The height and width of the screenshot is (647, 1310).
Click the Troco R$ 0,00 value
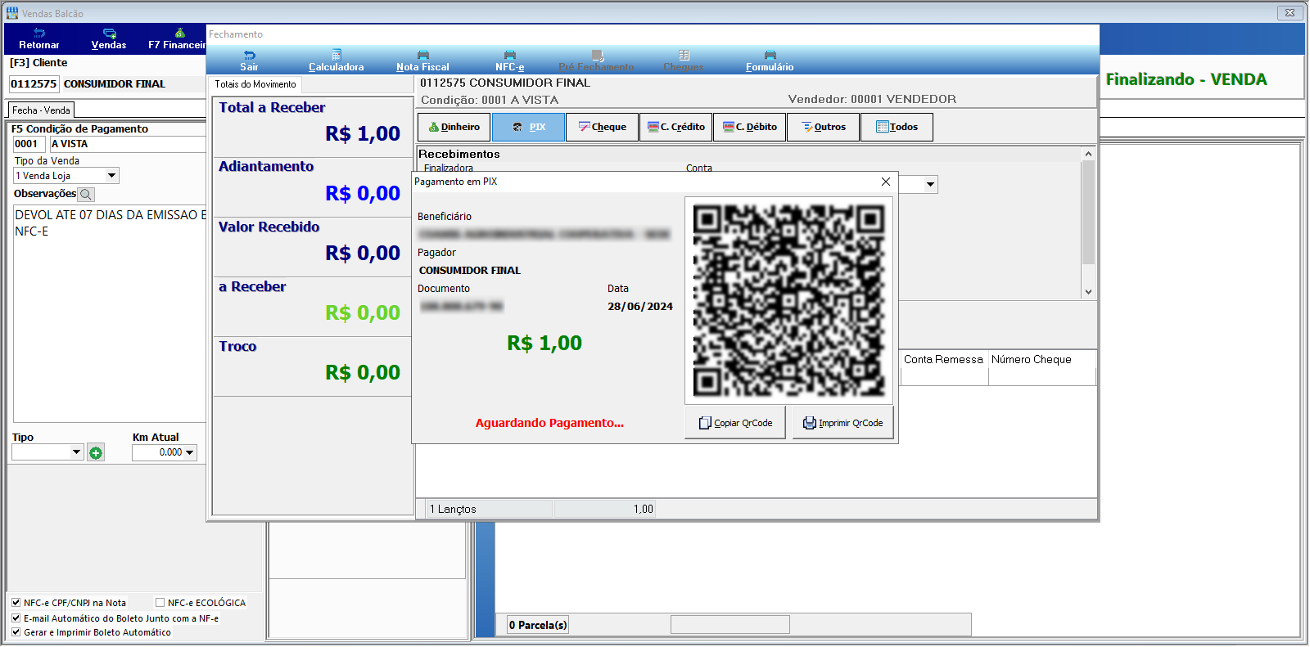pyautogui.click(x=363, y=373)
